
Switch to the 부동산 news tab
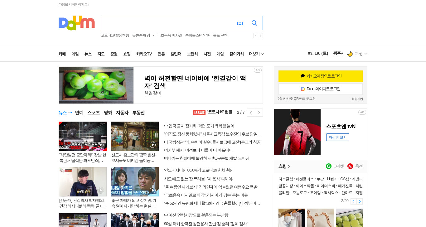click(x=138, y=113)
